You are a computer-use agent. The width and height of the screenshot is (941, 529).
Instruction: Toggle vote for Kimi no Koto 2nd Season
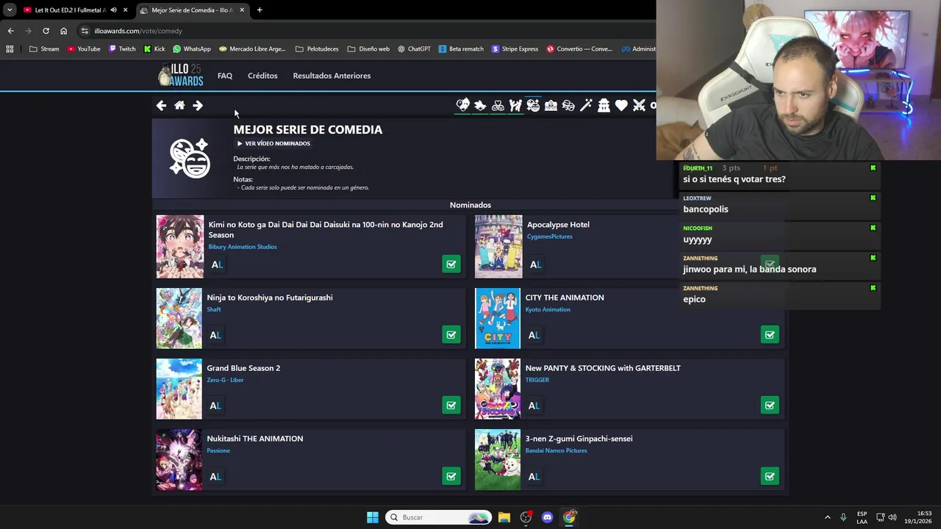pos(451,264)
